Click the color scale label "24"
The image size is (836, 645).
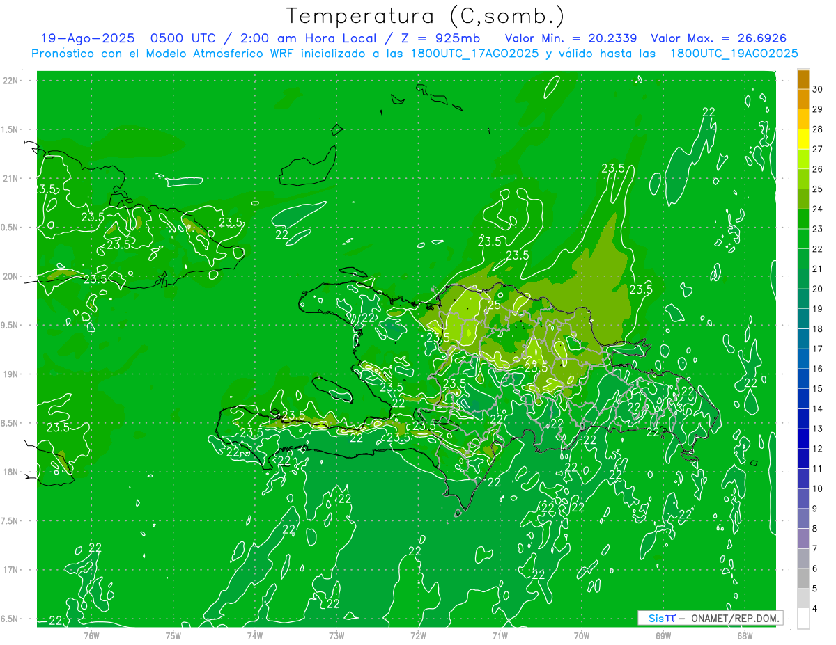817,209
